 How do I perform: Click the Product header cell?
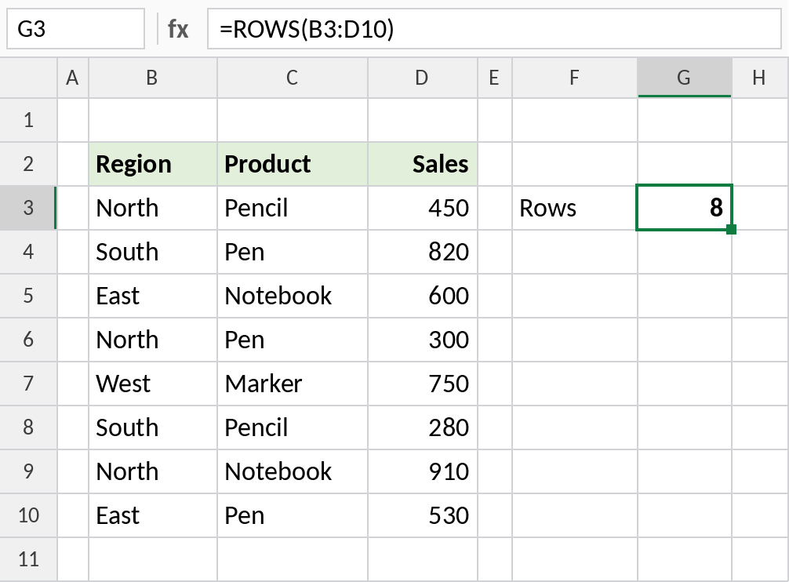point(293,164)
